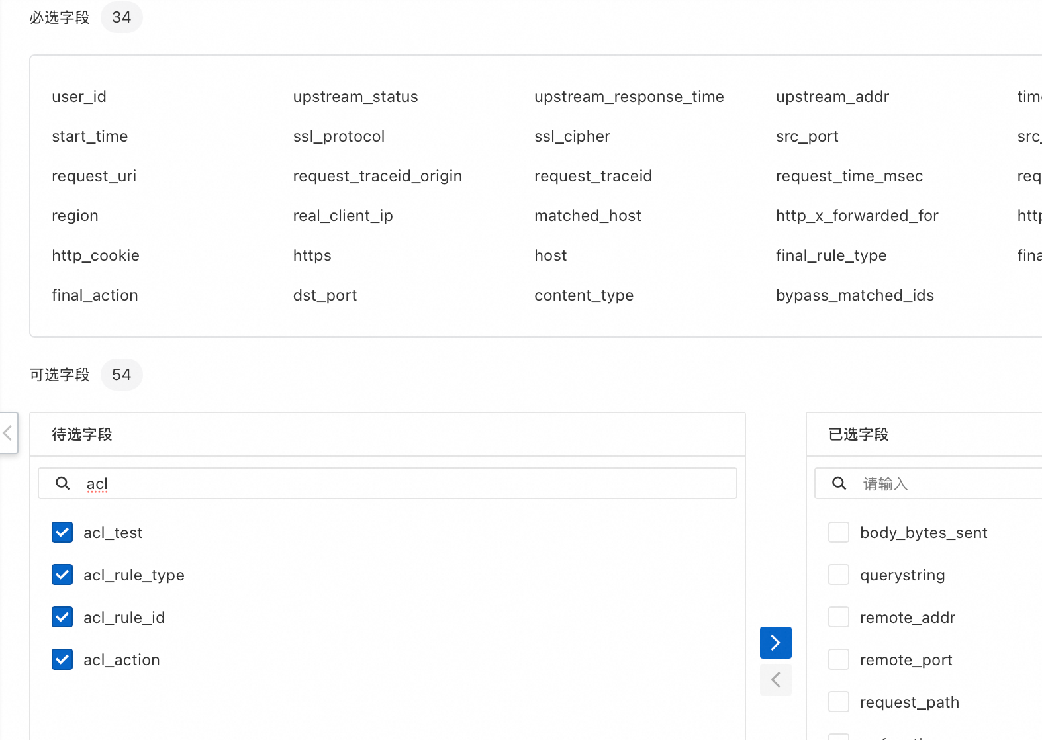1042x740 pixels.
Task: Click the optional fields count badge 54
Action: click(122, 375)
